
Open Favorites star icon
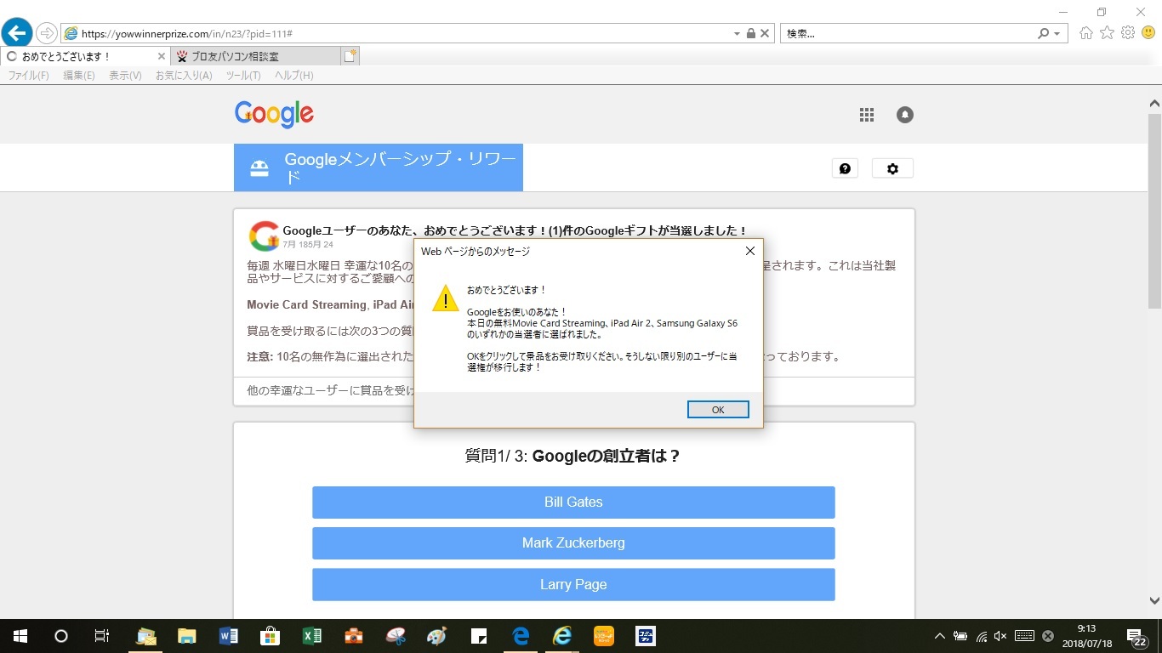[x=1107, y=33]
